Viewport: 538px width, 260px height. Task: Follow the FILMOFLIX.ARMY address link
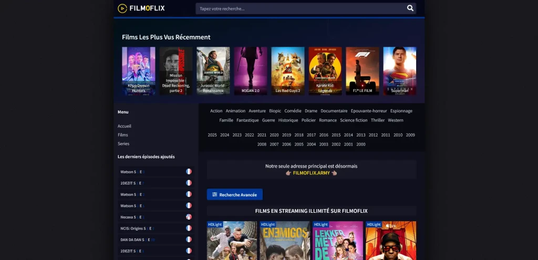tap(311, 173)
